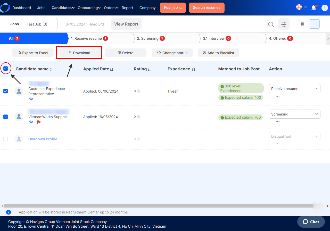Image resolution: width=330 pixels, height=231 pixels.
Task: Switch to column board view icon
Action: click(303, 24)
